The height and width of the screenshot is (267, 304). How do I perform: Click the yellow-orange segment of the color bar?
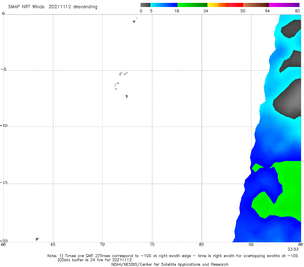click(x=218, y=5)
